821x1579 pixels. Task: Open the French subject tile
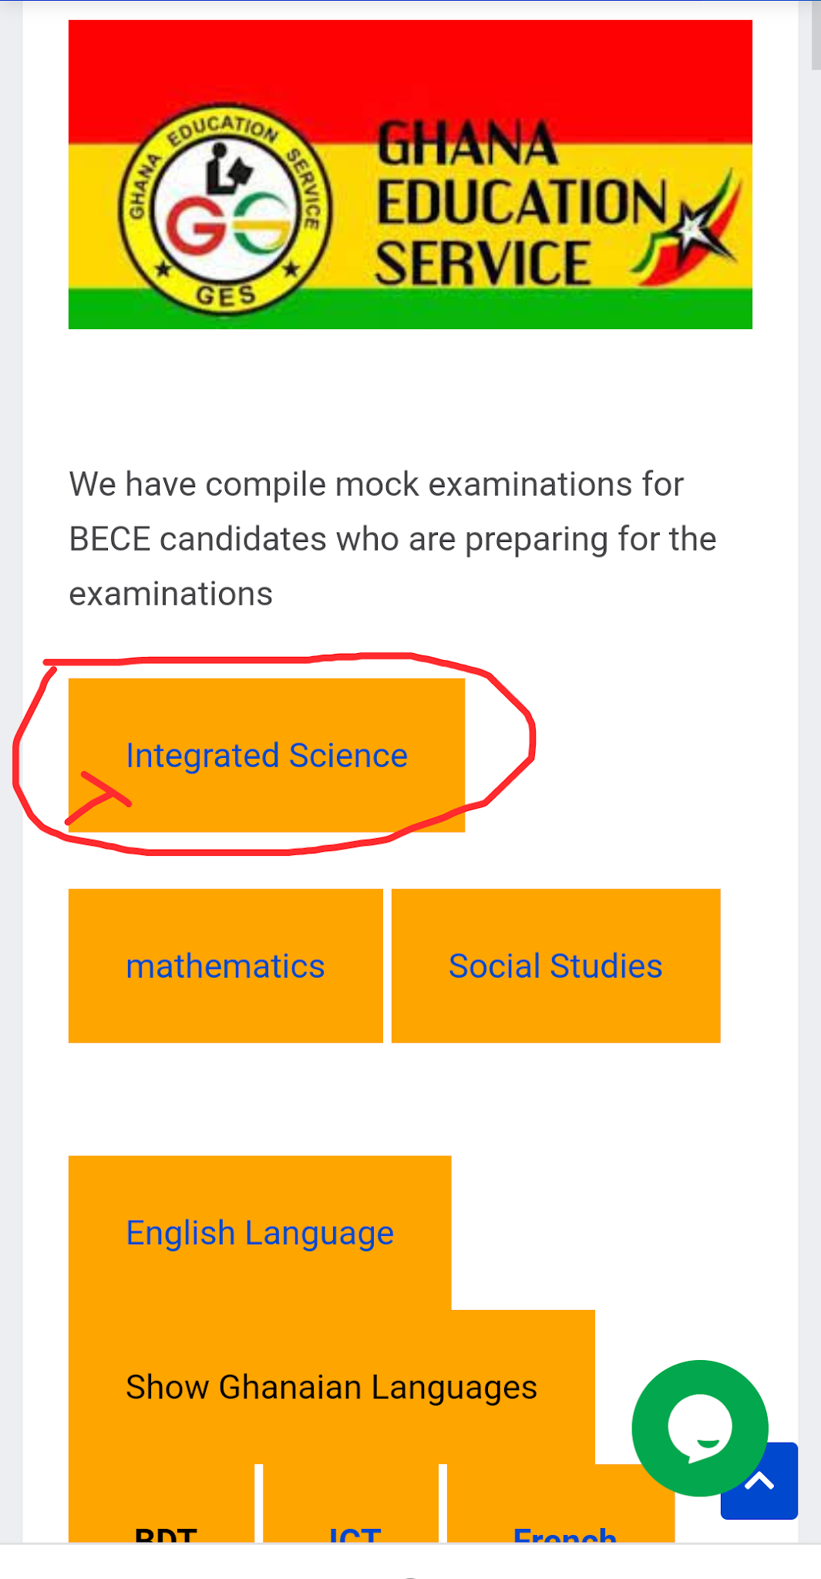[563, 1530]
